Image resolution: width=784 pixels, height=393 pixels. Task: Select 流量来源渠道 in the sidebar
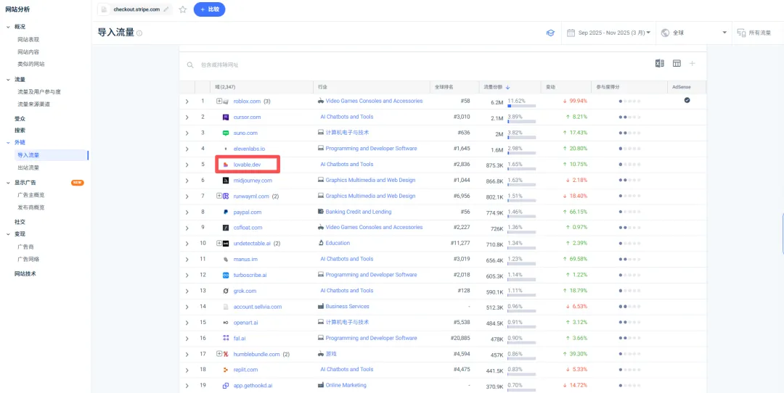(34, 104)
